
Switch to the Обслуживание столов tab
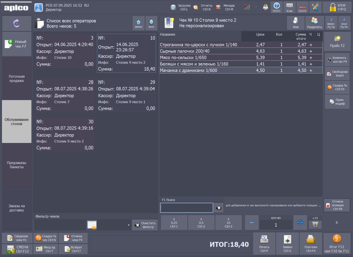[x=17, y=121]
